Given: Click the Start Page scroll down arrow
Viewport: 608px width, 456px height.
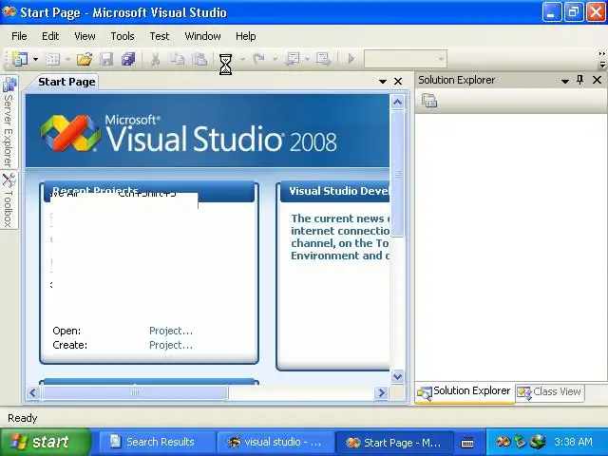Looking at the screenshot, I should click(397, 376).
